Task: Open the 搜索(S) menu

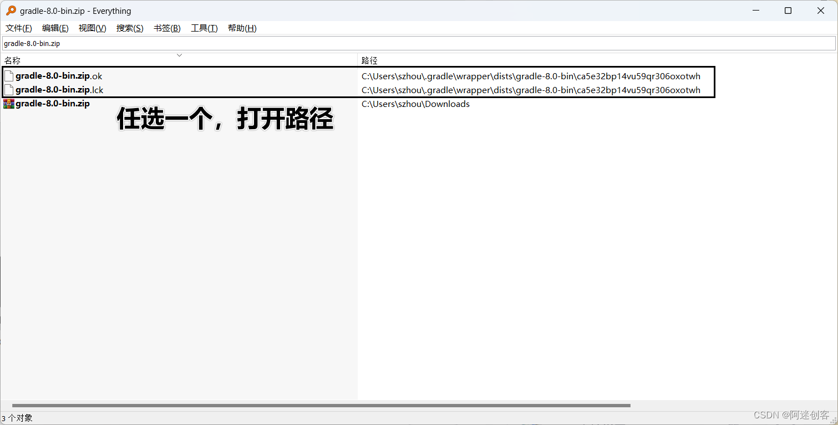Action: point(130,28)
